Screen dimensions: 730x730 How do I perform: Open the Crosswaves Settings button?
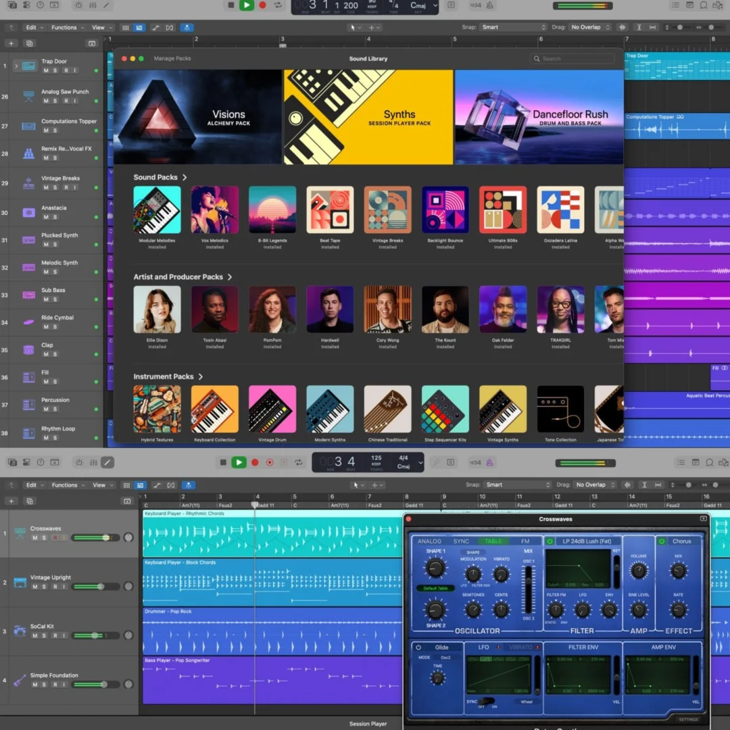point(688,719)
